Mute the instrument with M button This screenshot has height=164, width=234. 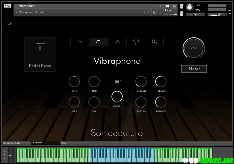point(182,13)
